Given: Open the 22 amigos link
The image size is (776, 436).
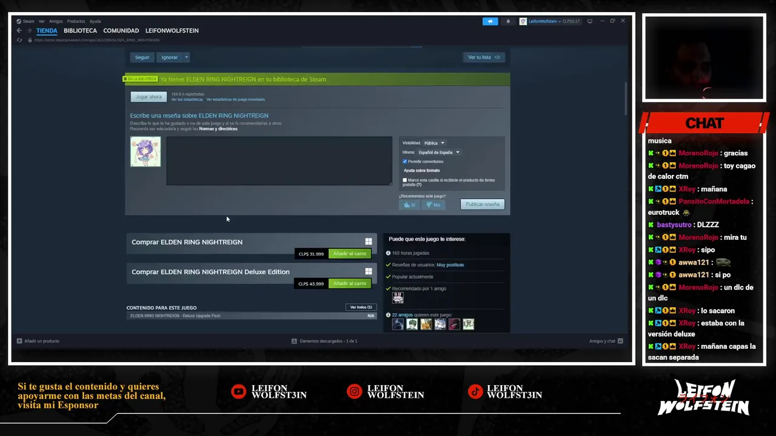Looking at the screenshot, I should (402, 315).
